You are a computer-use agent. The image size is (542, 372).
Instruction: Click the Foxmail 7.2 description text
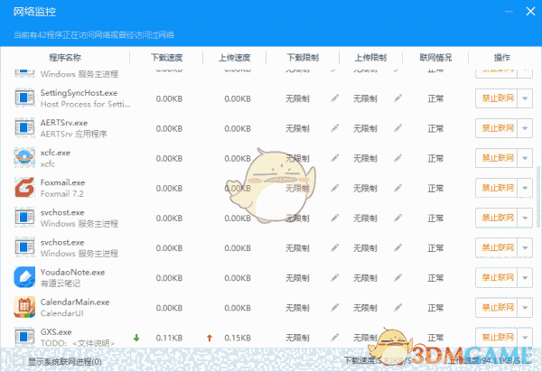61,194
